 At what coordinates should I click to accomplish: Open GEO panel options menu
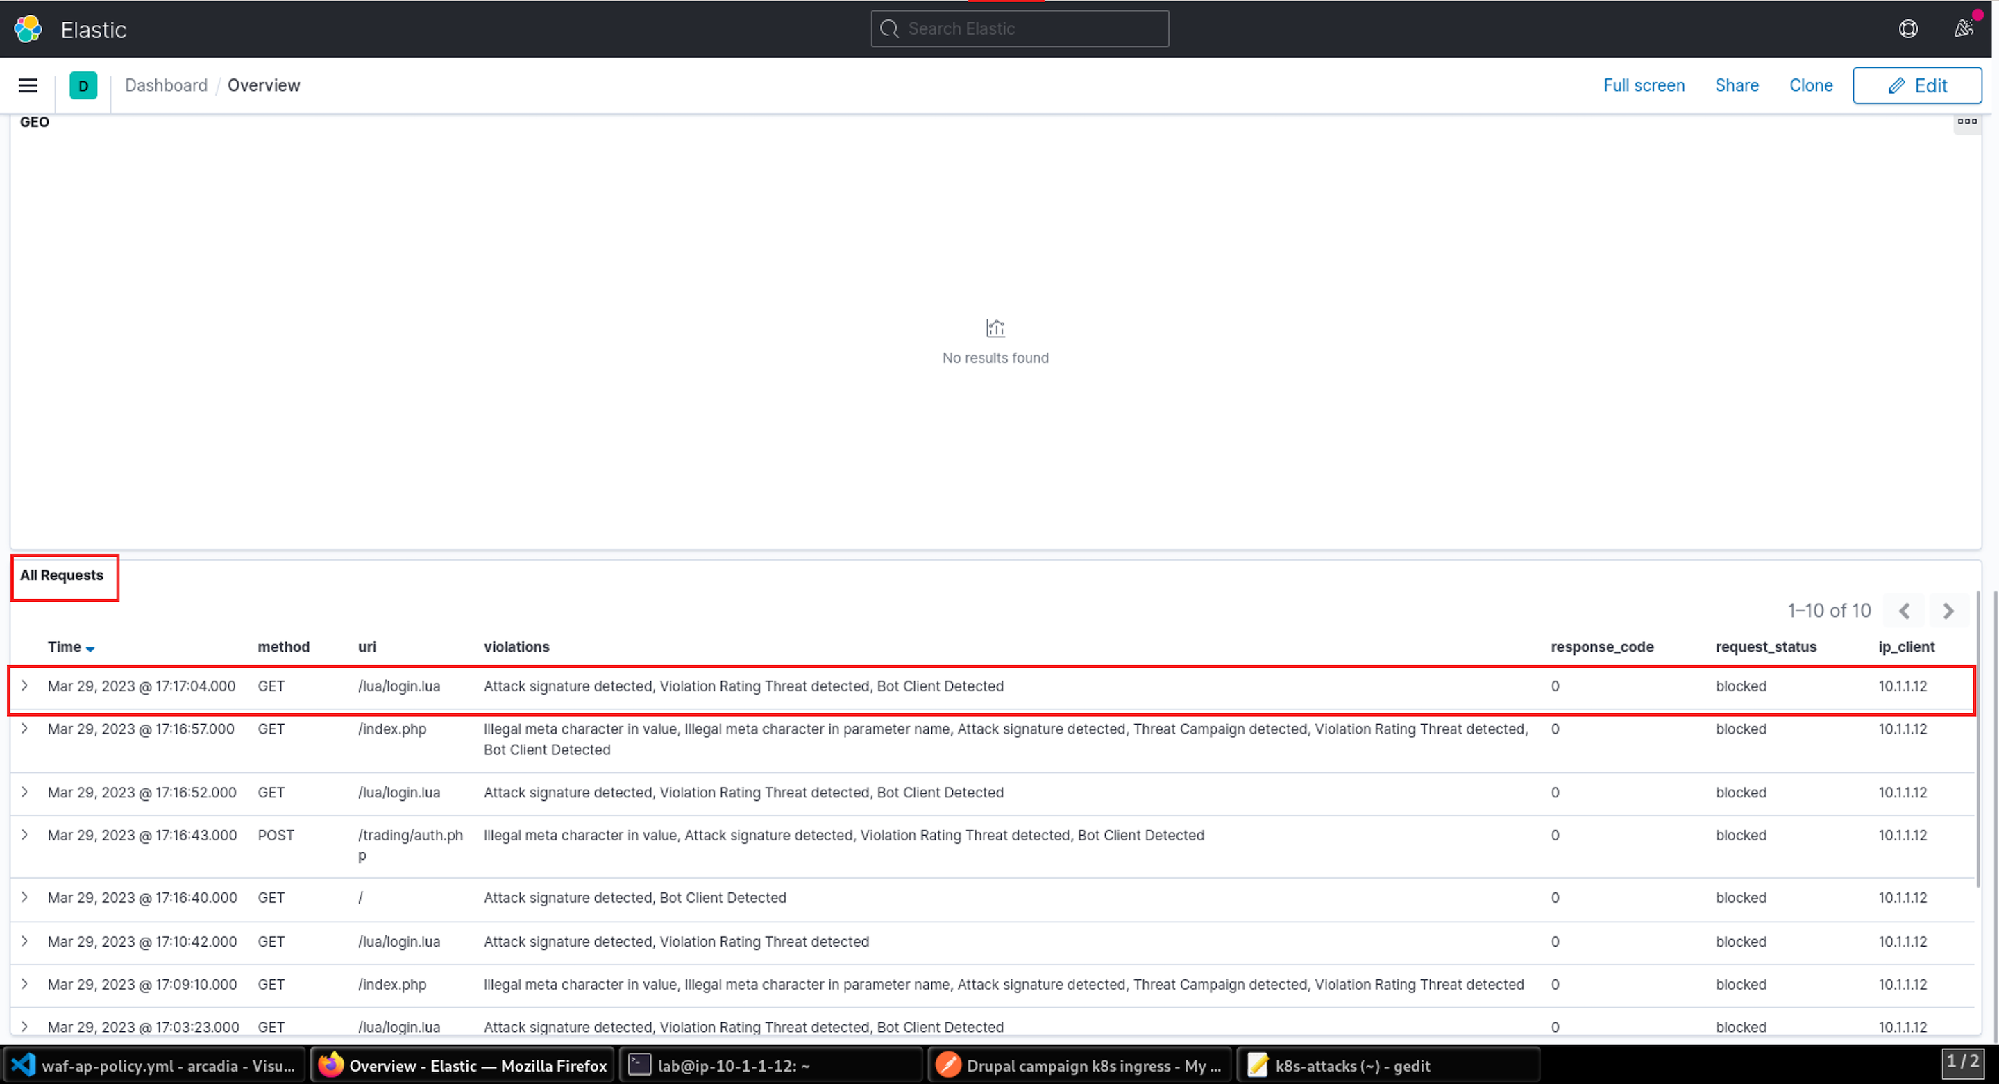point(1966,121)
